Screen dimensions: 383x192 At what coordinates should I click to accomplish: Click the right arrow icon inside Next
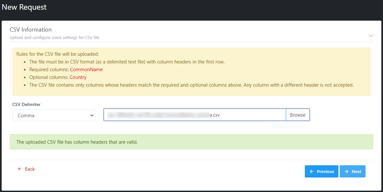click(x=347, y=171)
